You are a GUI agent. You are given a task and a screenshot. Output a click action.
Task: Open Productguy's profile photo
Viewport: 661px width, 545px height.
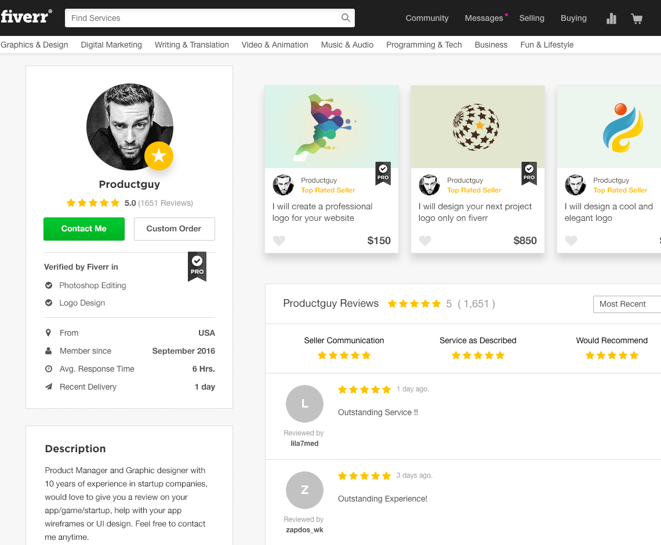[x=130, y=127]
